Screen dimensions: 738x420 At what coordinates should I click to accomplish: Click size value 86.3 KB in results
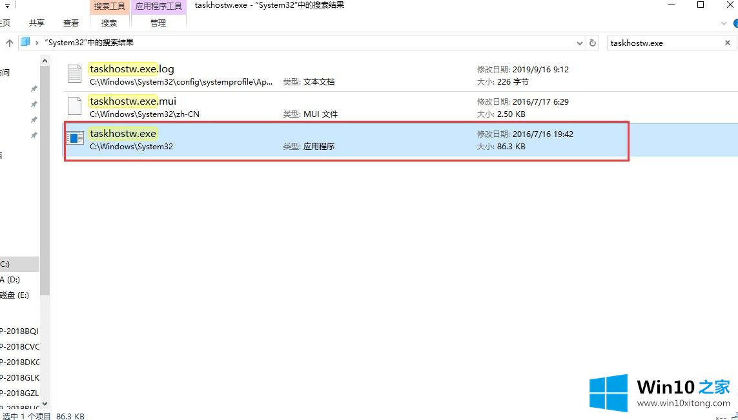click(x=511, y=147)
